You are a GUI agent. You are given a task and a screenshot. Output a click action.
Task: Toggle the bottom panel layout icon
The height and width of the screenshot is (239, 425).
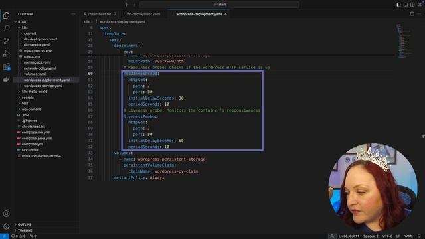[406, 5]
